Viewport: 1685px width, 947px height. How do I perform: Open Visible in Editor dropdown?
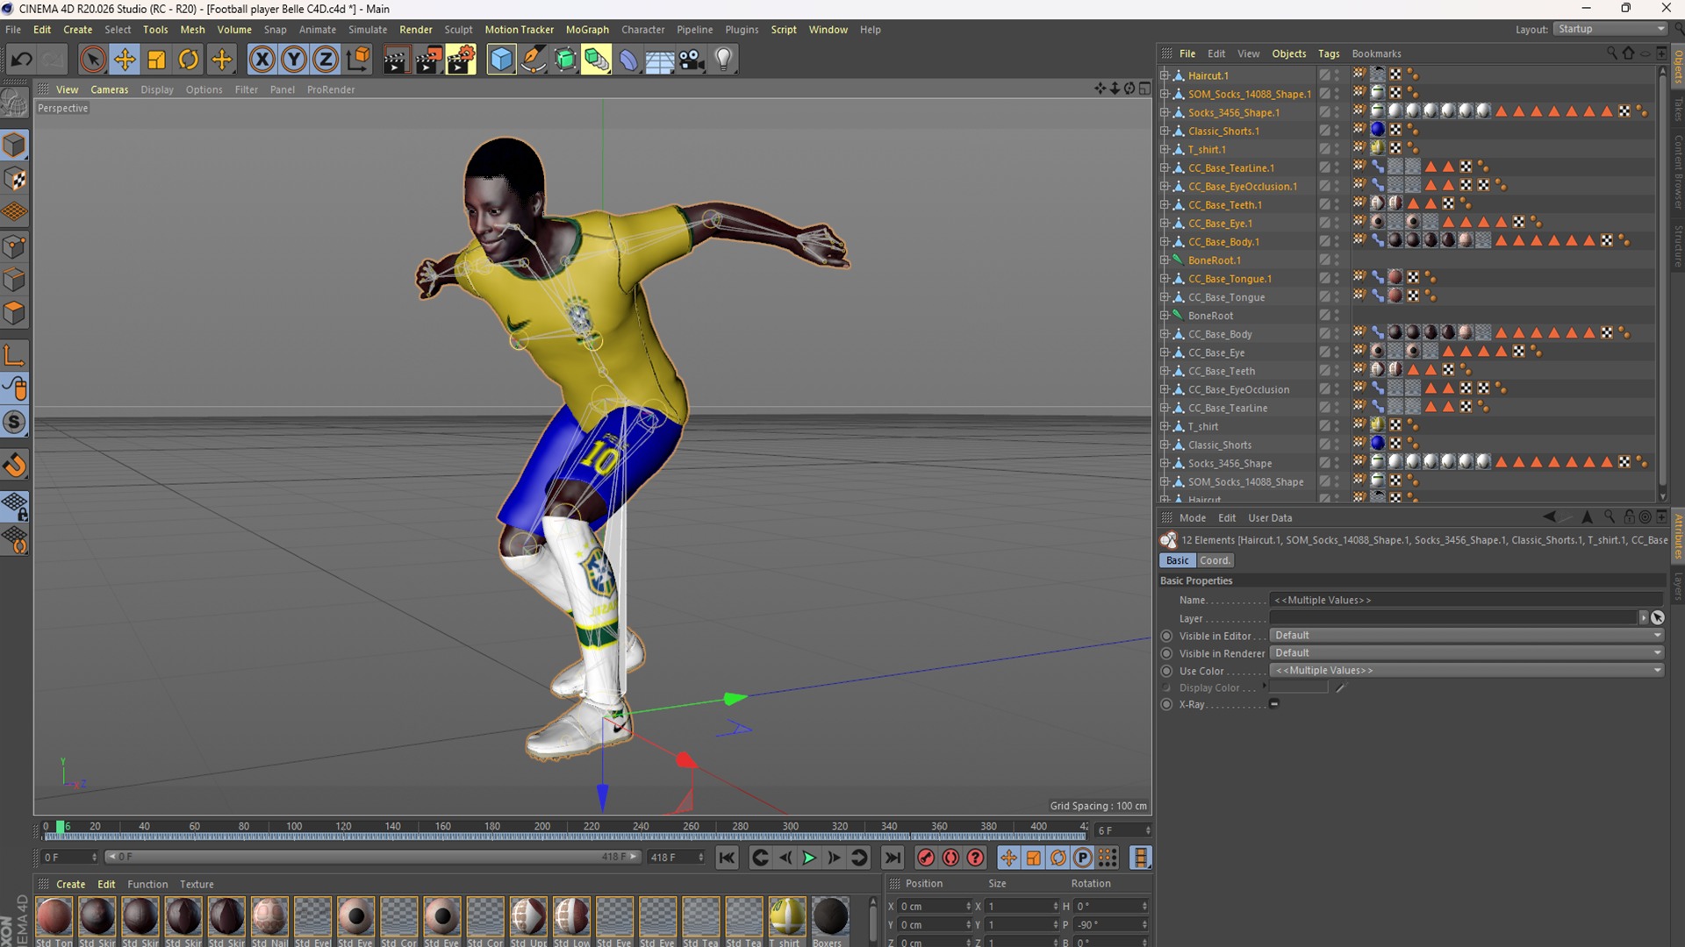coord(1467,636)
